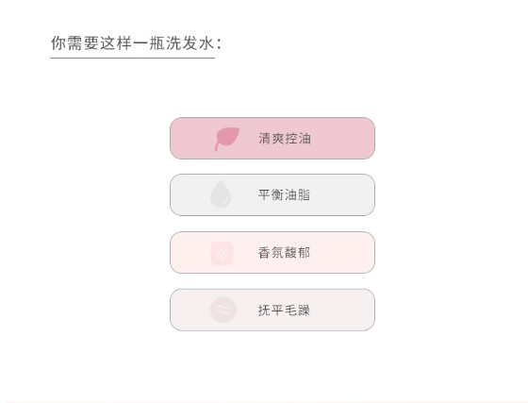Choose the 平衡油脂 option button
Viewport: 528px width, 403px height.
[x=272, y=194]
